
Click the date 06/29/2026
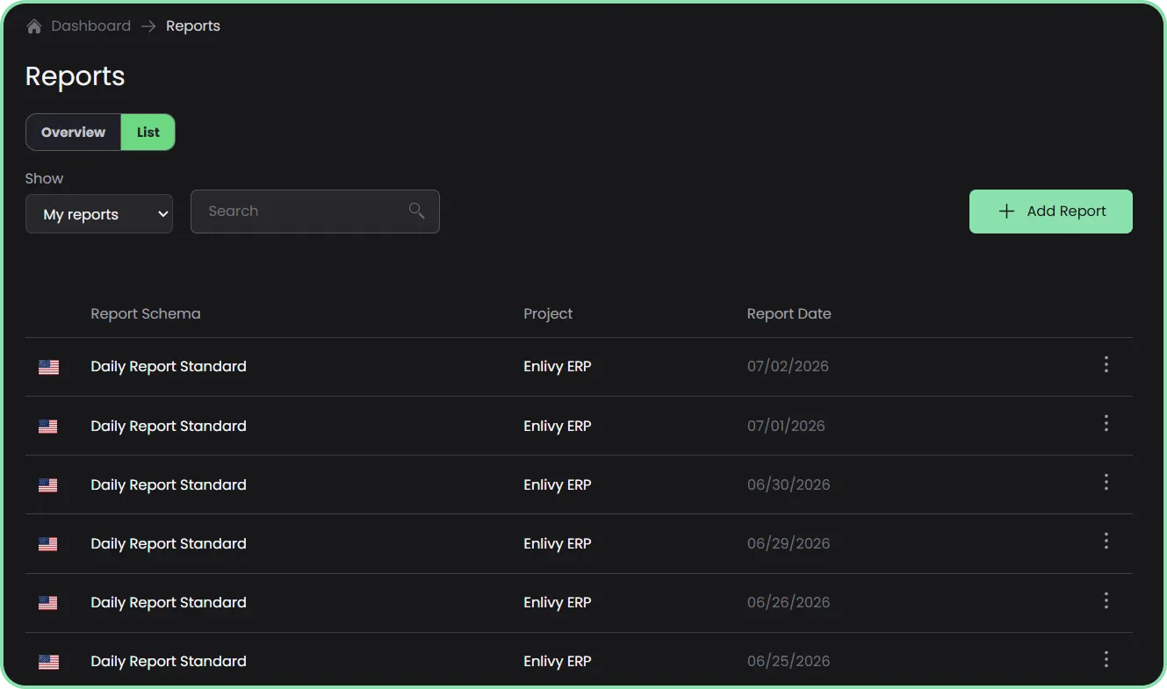point(789,543)
